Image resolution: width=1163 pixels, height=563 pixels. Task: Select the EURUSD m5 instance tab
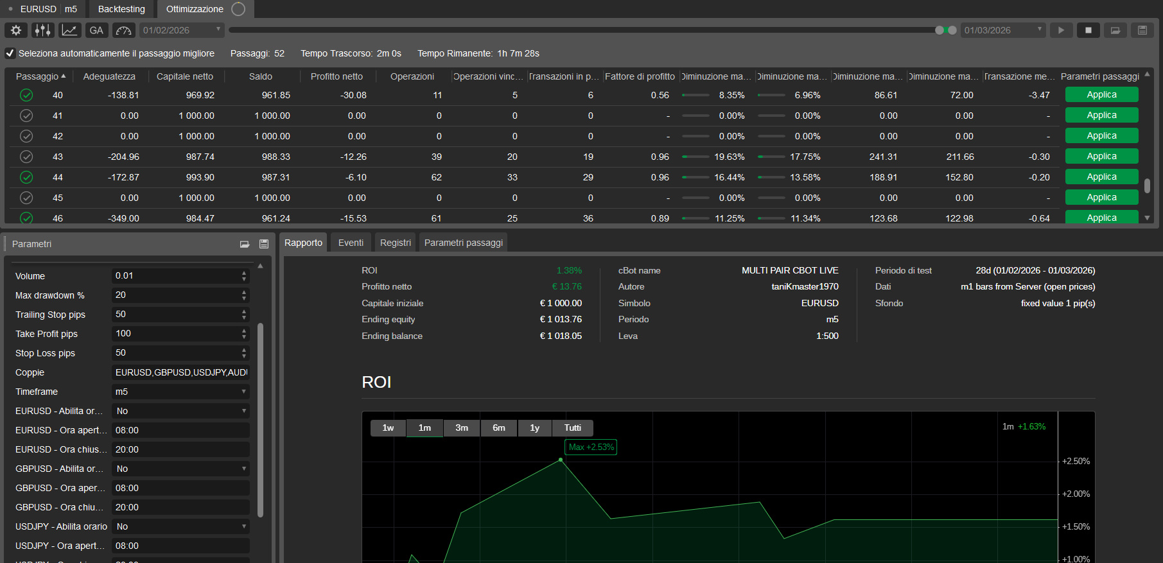pos(43,9)
